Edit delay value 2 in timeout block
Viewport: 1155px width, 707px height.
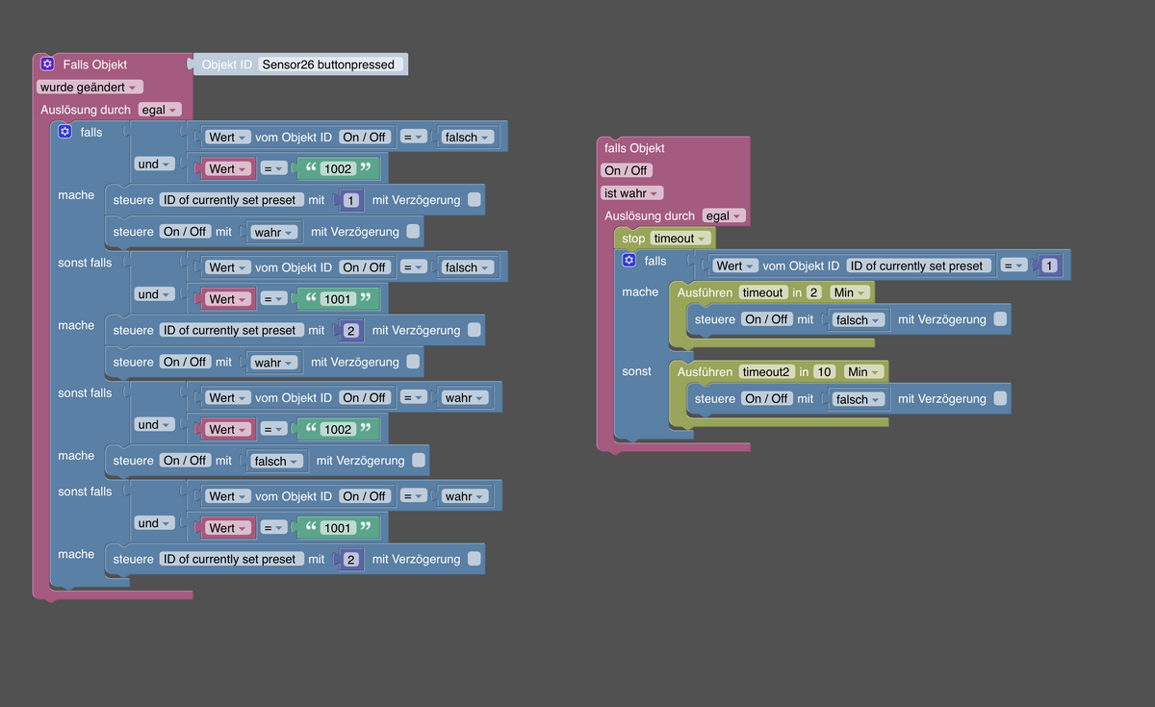[x=813, y=292]
